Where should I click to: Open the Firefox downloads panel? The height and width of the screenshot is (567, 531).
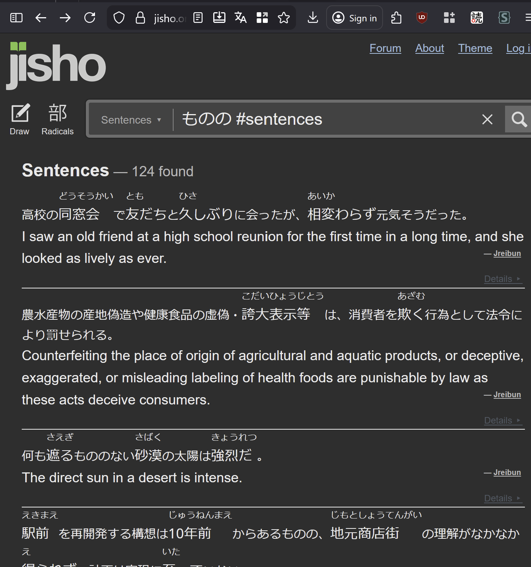pyautogui.click(x=313, y=18)
